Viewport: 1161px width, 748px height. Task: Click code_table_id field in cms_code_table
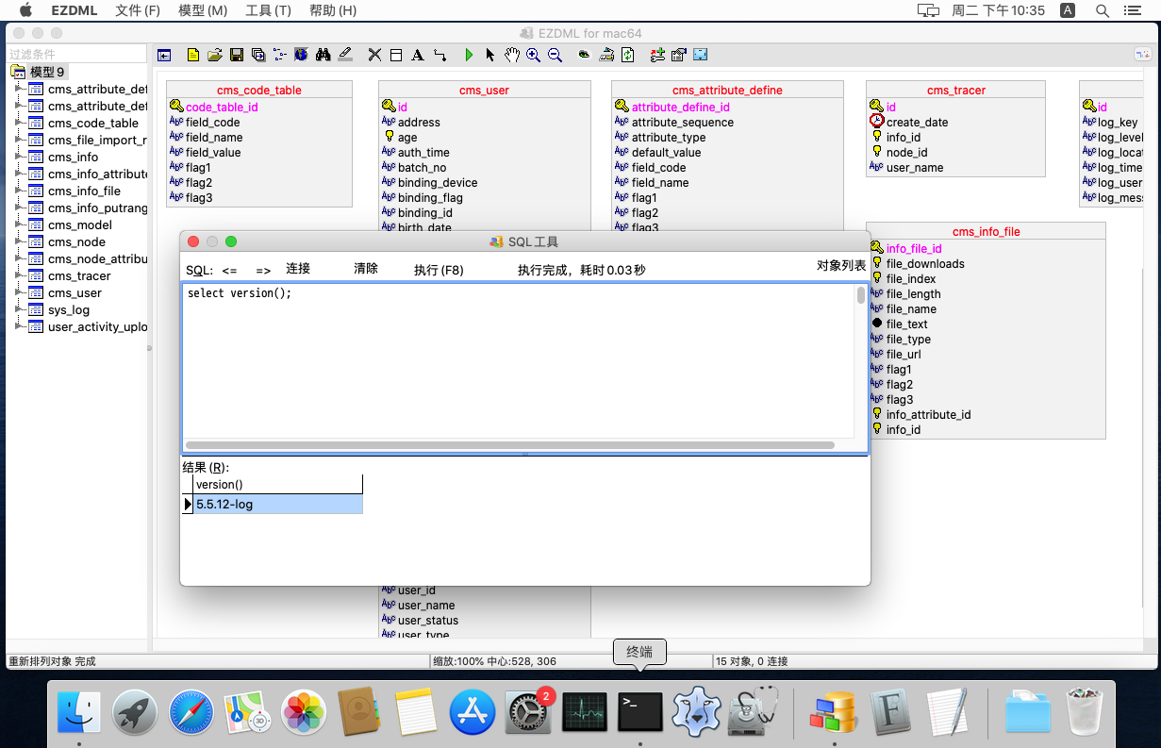coord(222,108)
